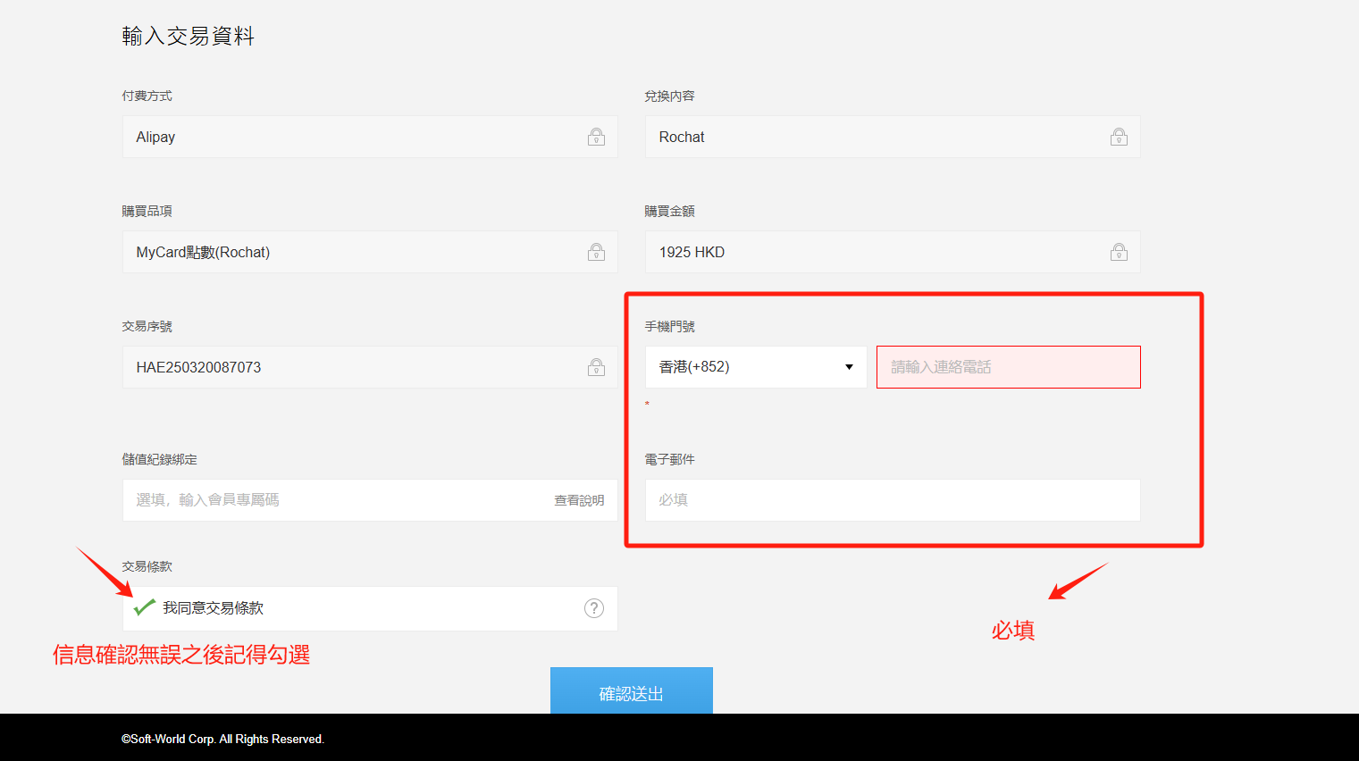Screen dimensions: 1359x761
Task: Click the lock icon beside HAE250320087073
Action: [596, 367]
